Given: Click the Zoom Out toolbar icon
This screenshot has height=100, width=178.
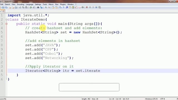Looking at the screenshot, I should point(49,7).
